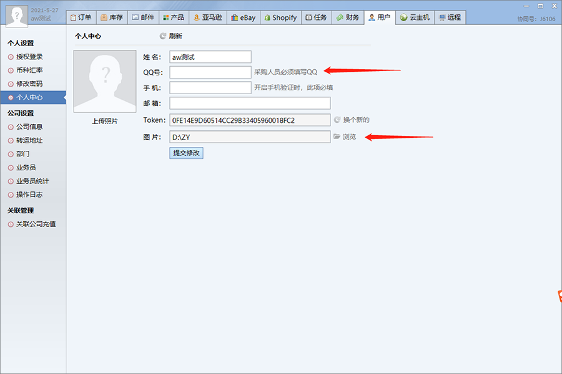Click the 提交修改 submit button
The width and height of the screenshot is (562, 374).
[x=186, y=153]
